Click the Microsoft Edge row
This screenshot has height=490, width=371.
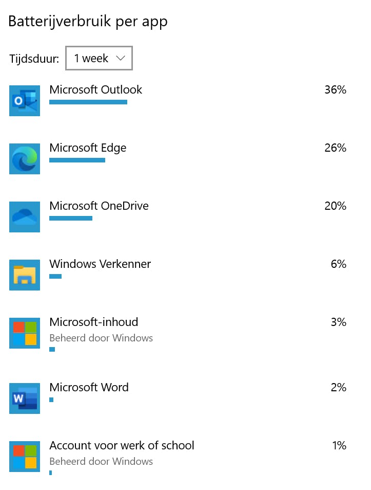tap(88, 148)
